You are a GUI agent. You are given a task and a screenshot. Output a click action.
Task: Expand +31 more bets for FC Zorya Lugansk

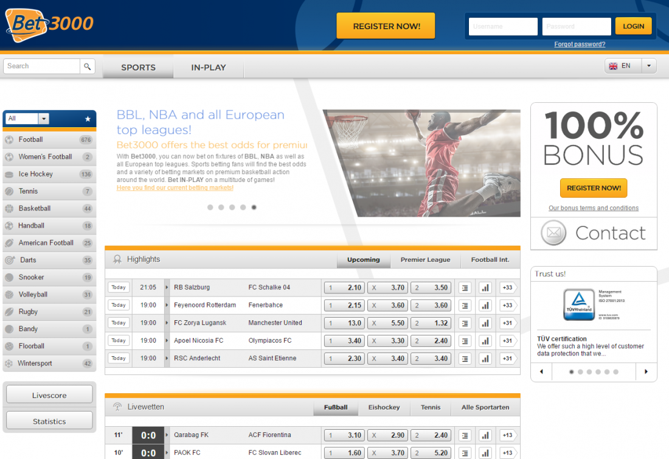click(x=508, y=323)
